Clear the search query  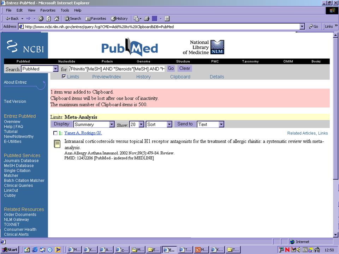[185, 68]
